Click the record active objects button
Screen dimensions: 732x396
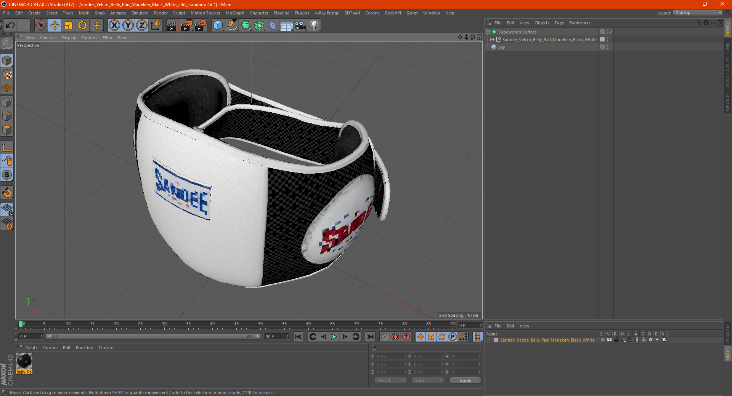pos(385,337)
